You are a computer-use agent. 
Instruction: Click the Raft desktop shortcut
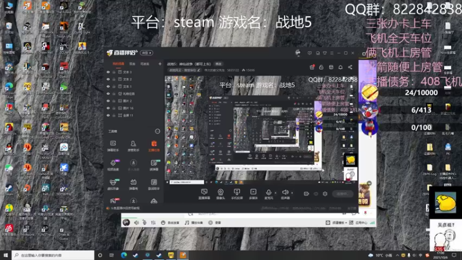tap(46, 190)
